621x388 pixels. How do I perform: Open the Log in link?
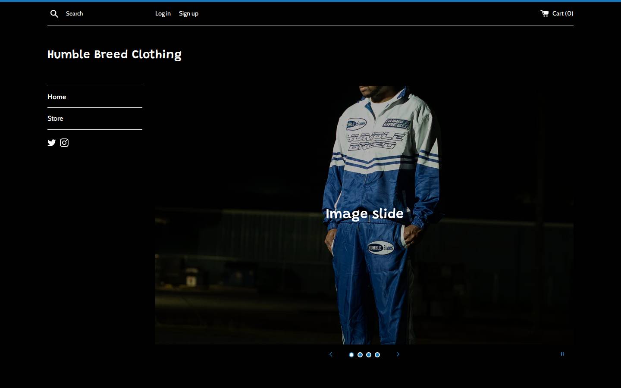click(x=163, y=14)
